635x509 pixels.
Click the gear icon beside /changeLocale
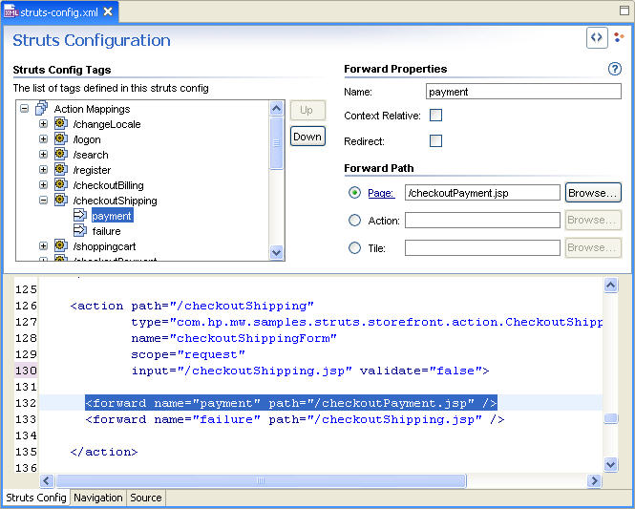pyautogui.click(x=61, y=123)
